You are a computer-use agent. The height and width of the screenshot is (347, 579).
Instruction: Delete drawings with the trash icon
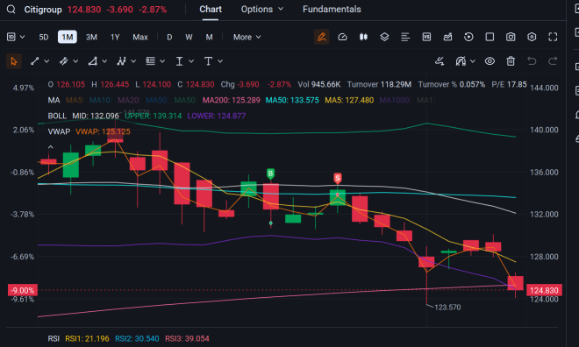(511, 61)
